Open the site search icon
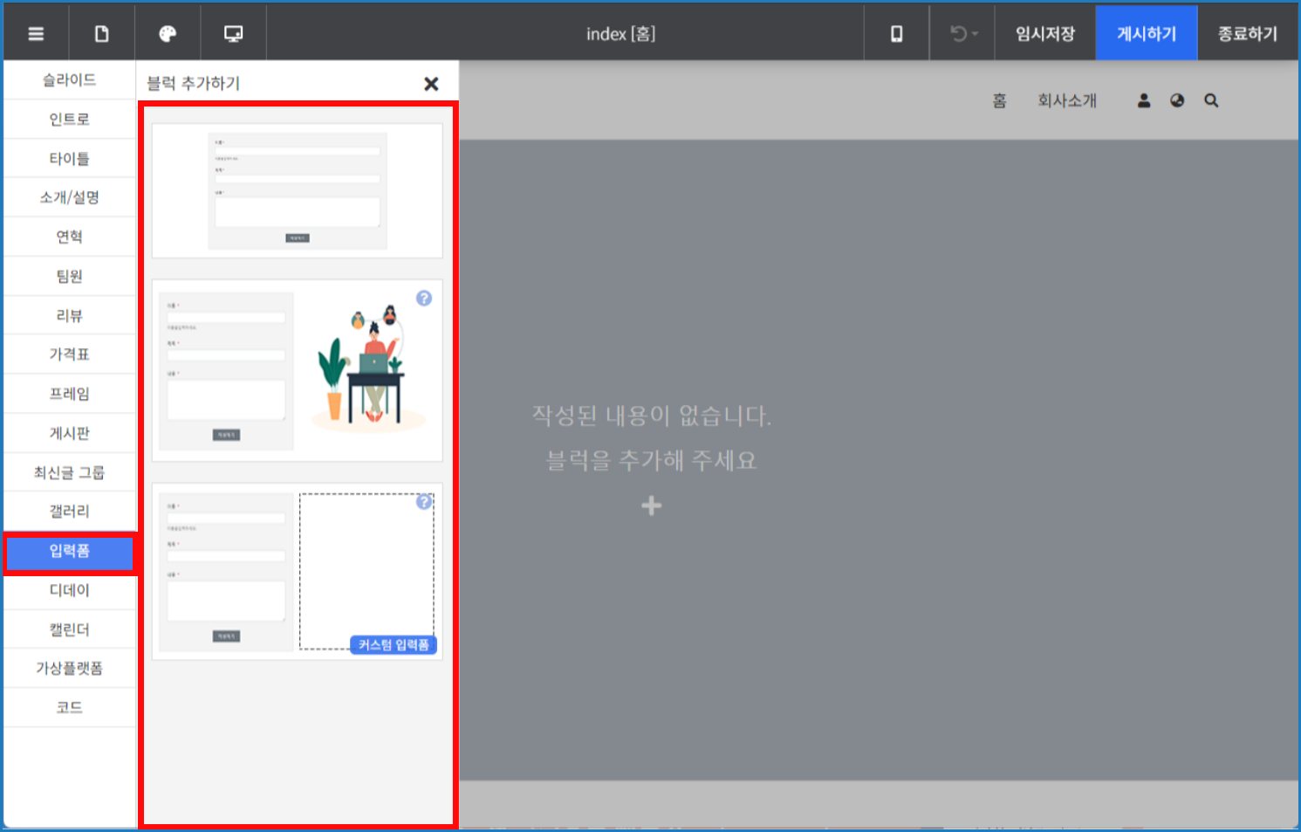Screen dimensions: 1301x832 pos(1210,100)
